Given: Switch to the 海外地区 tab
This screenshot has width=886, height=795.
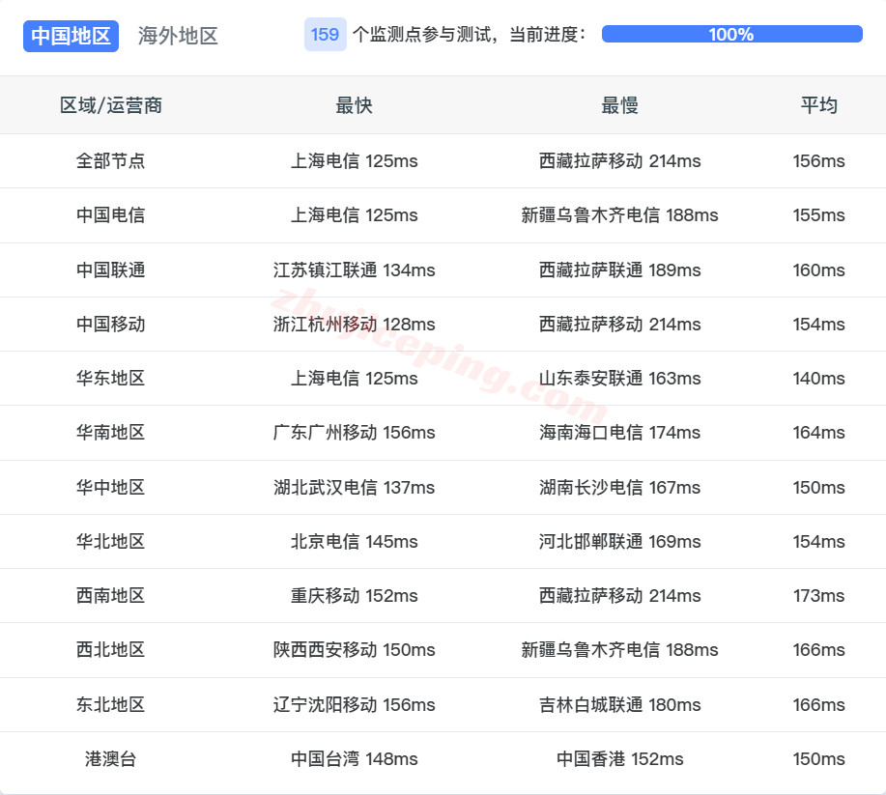Looking at the screenshot, I should [177, 36].
